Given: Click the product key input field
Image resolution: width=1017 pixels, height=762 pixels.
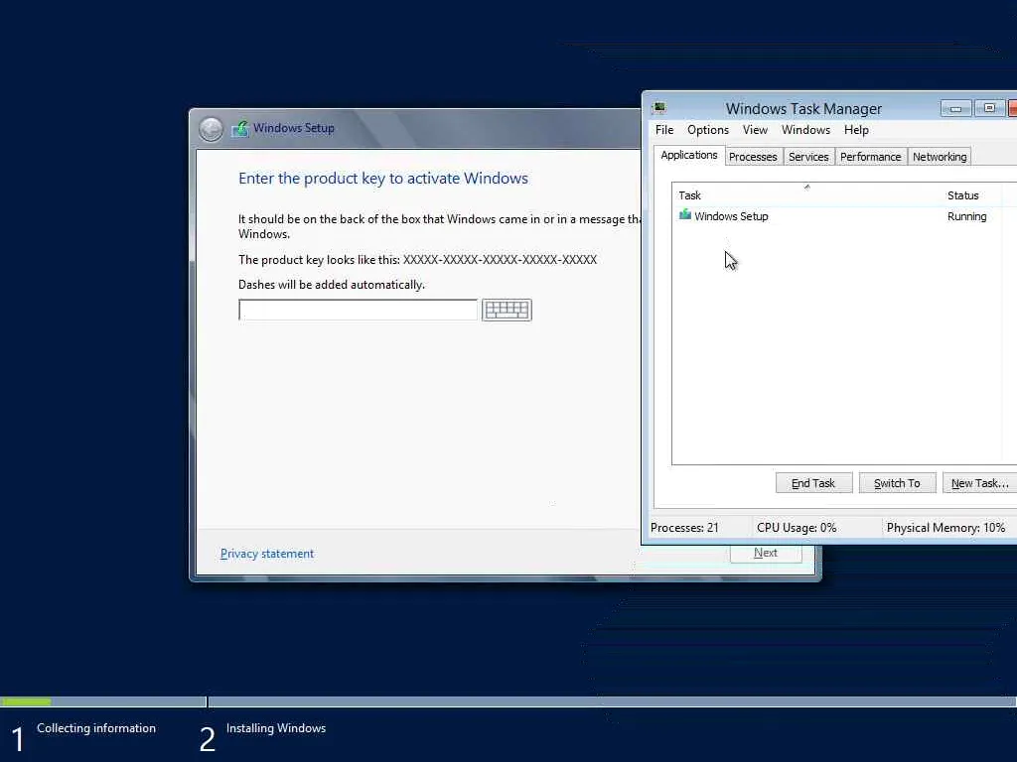Looking at the screenshot, I should tap(358, 310).
